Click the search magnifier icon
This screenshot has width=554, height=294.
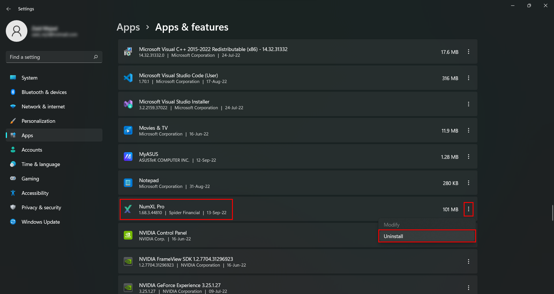[x=96, y=57]
